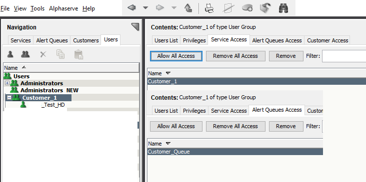Click the upper Remove All Access button

point(235,56)
